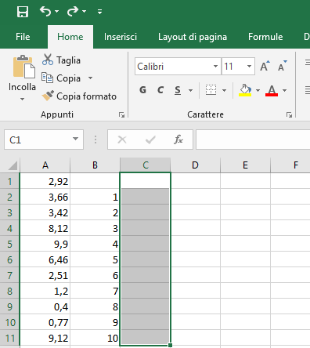
Task: Expand the Calibri font name dropdown
Action: [x=215, y=66]
